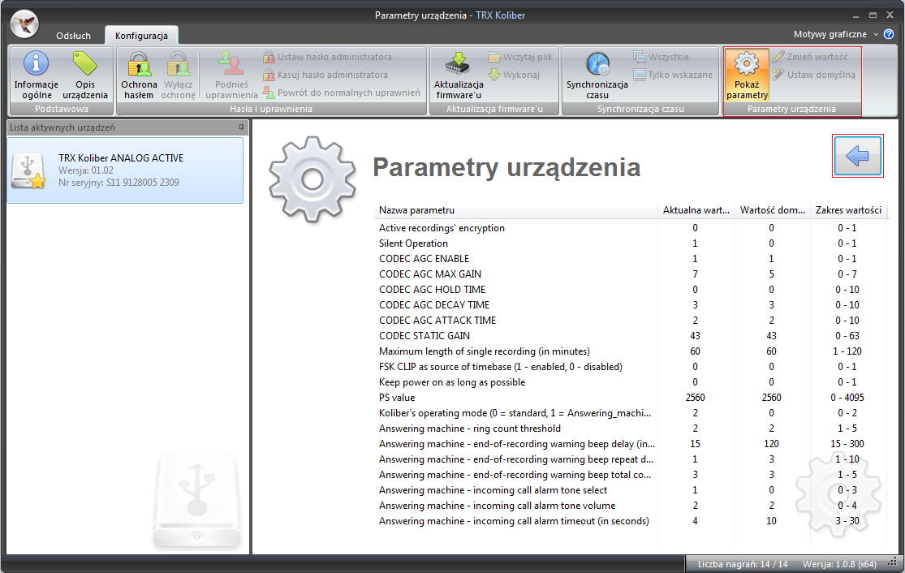
Task: Select TRX Koliber ANALOG ACTIVE device
Action: coord(125,170)
